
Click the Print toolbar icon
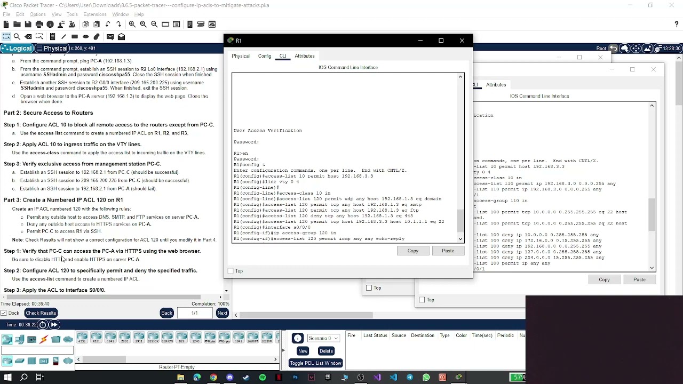click(39, 24)
